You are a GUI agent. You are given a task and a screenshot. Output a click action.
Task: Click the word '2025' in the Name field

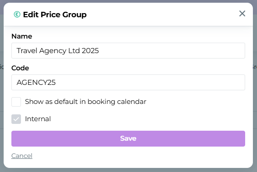point(90,50)
